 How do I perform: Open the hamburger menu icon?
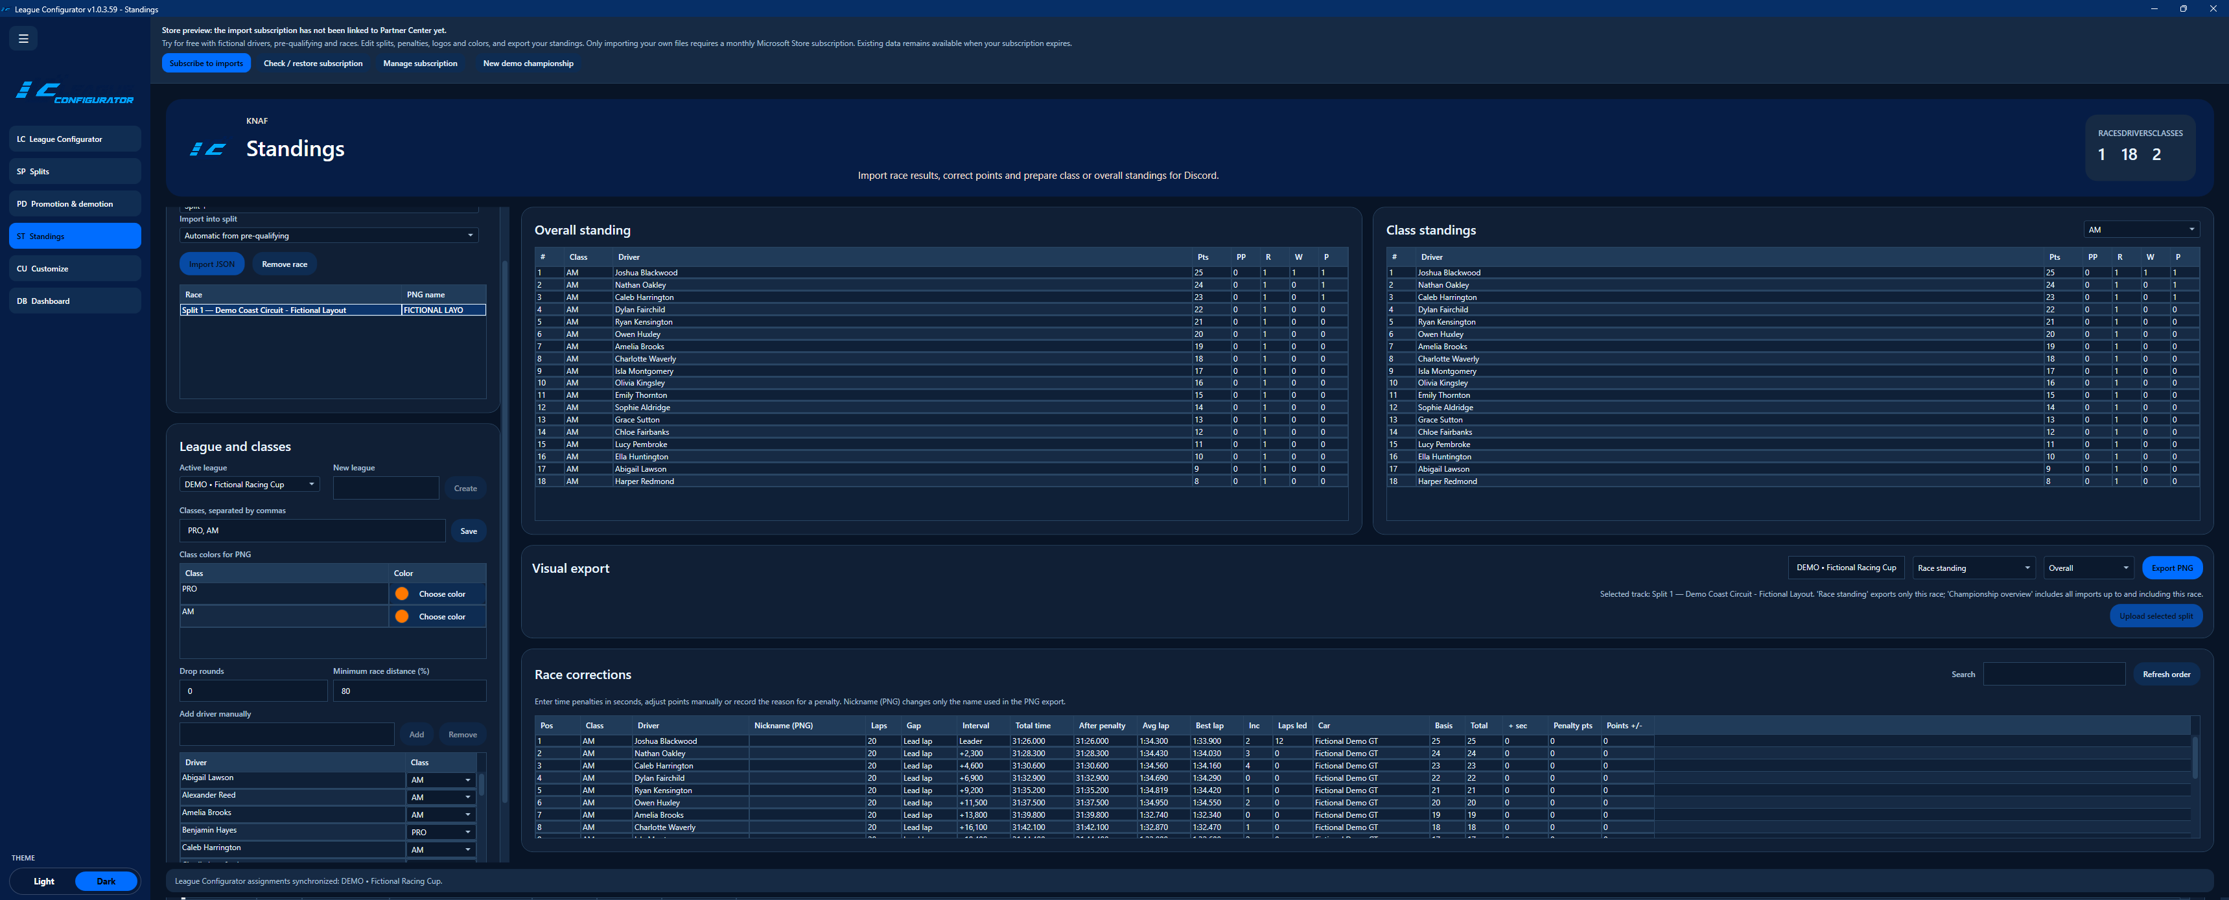23,38
